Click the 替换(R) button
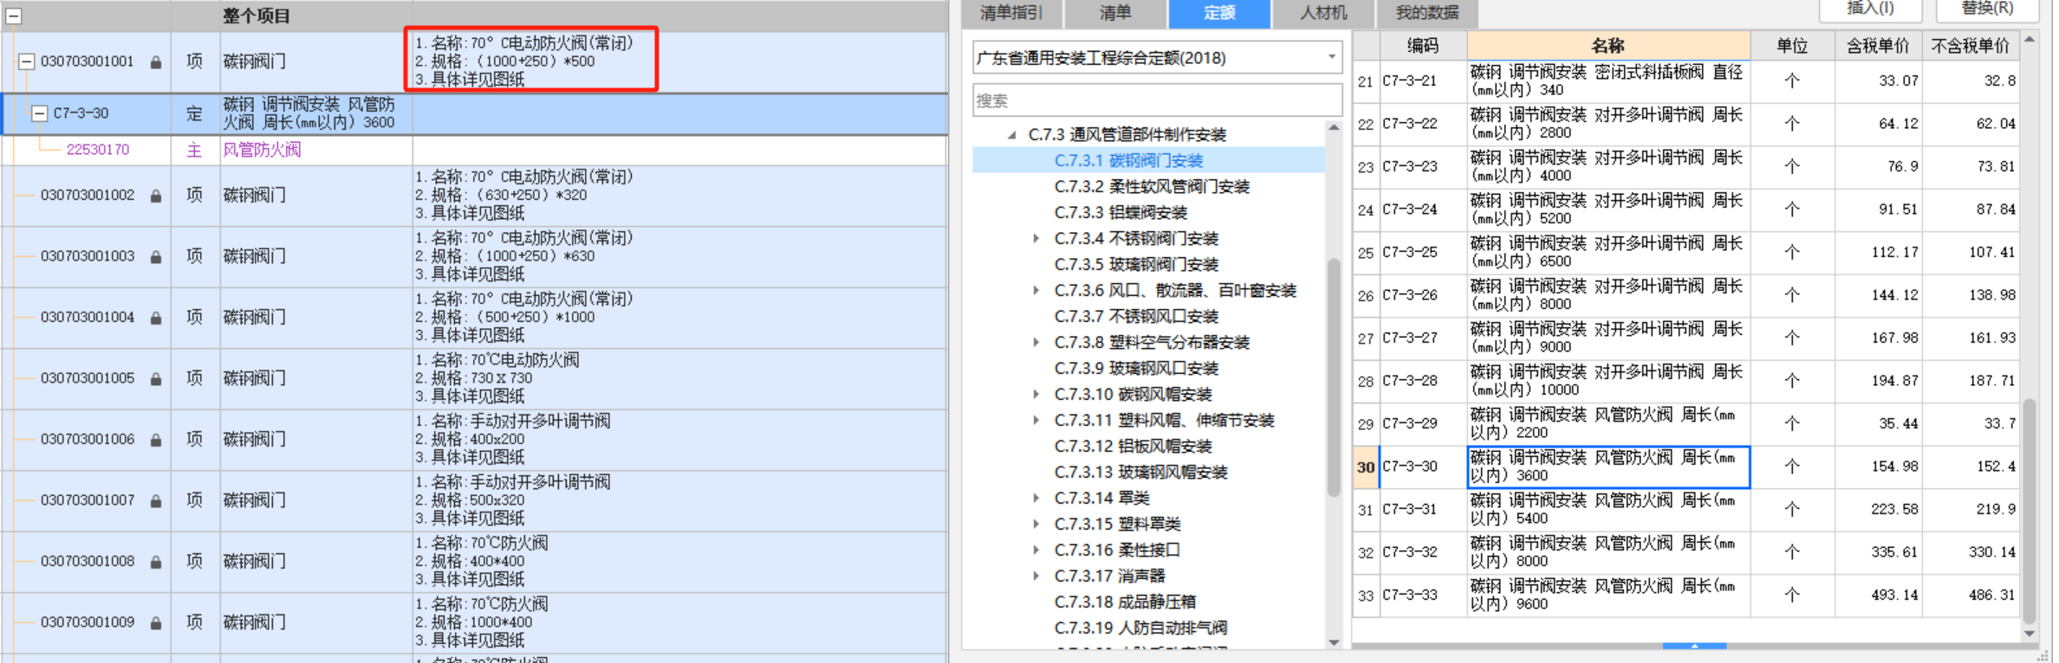The width and height of the screenshot is (2059, 663). pos(1986,10)
